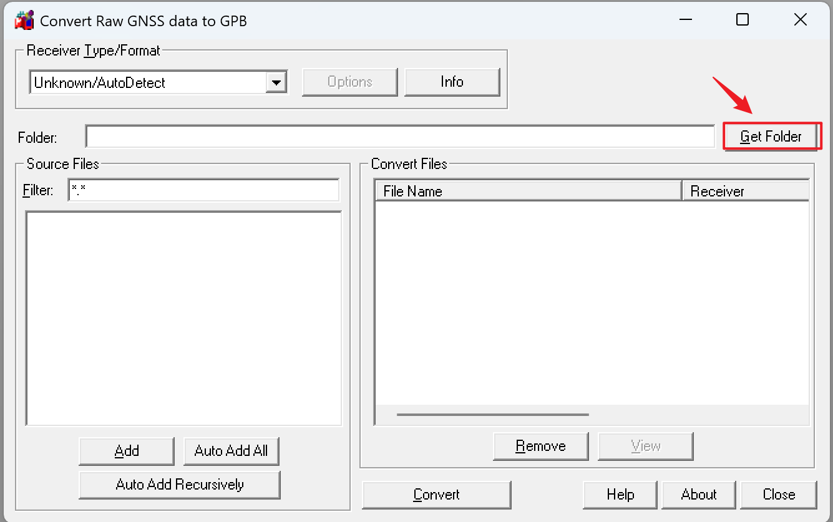
Task: Click the Auto Add All button
Action: point(231,451)
